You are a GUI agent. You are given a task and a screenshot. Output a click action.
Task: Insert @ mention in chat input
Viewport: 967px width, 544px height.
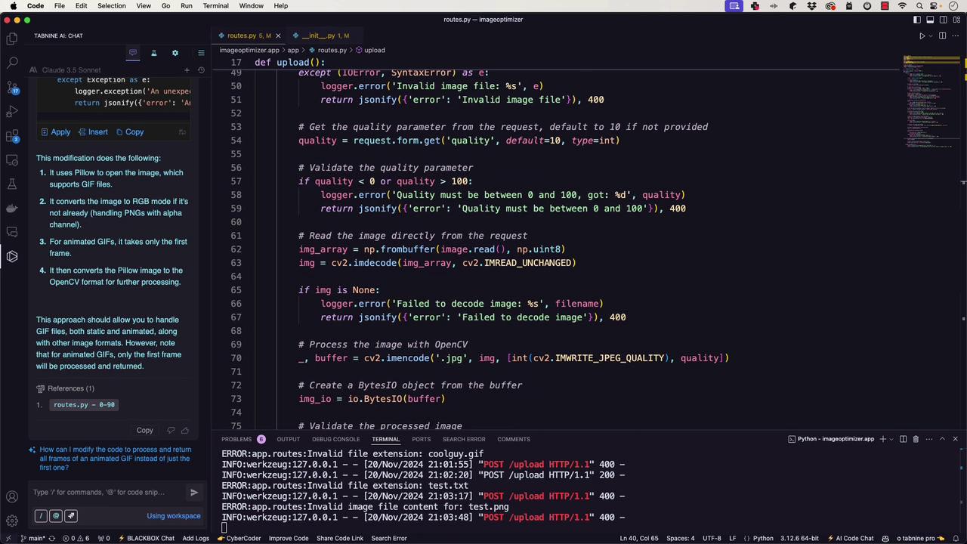pos(56,516)
